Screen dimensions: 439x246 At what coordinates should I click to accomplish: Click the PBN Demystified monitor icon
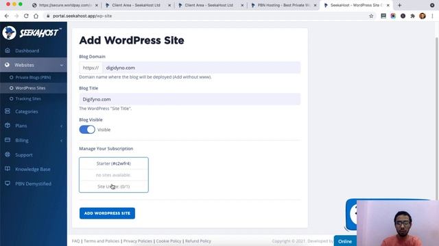(x=8, y=184)
